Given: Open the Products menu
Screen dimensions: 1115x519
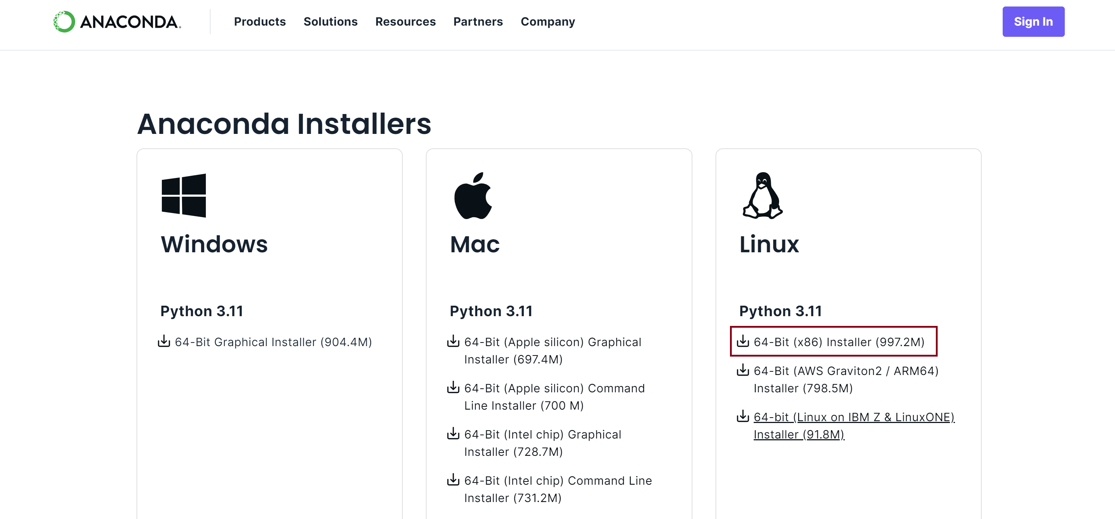Looking at the screenshot, I should click(260, 22).
